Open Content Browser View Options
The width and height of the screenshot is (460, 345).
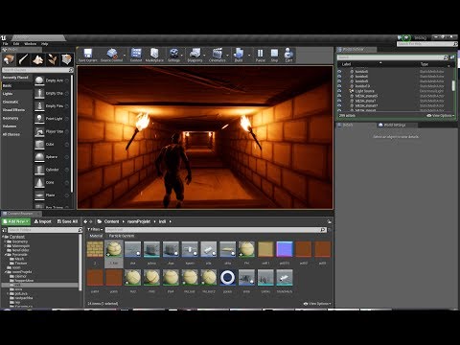tap(317, 304)
